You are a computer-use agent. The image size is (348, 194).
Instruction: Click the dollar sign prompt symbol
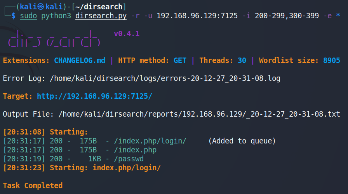coord(14,16)
